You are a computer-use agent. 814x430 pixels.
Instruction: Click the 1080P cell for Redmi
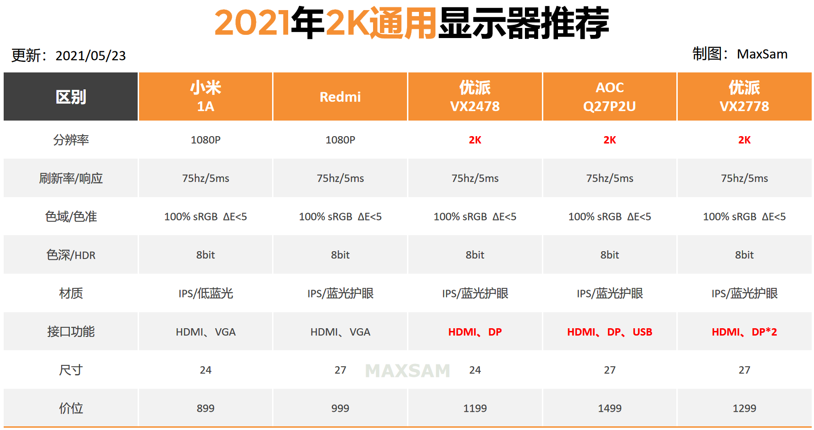[x=340, y=140]
